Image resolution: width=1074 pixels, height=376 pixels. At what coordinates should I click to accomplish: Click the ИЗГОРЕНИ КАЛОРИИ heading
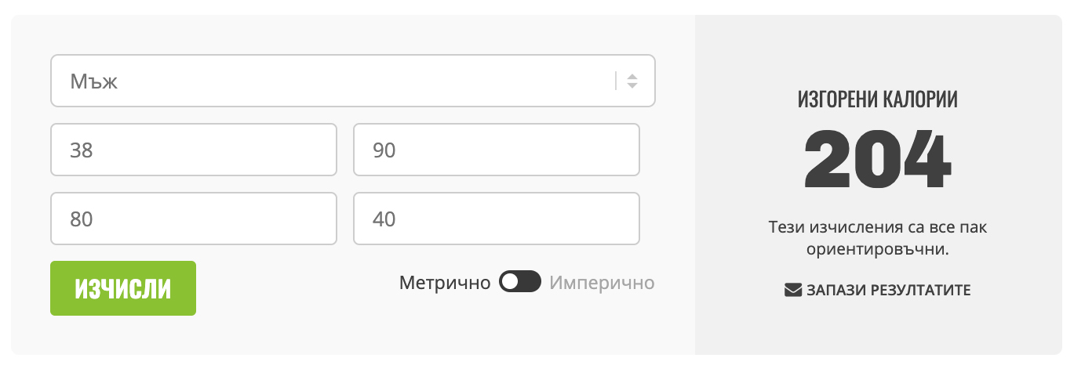point(878,99)
